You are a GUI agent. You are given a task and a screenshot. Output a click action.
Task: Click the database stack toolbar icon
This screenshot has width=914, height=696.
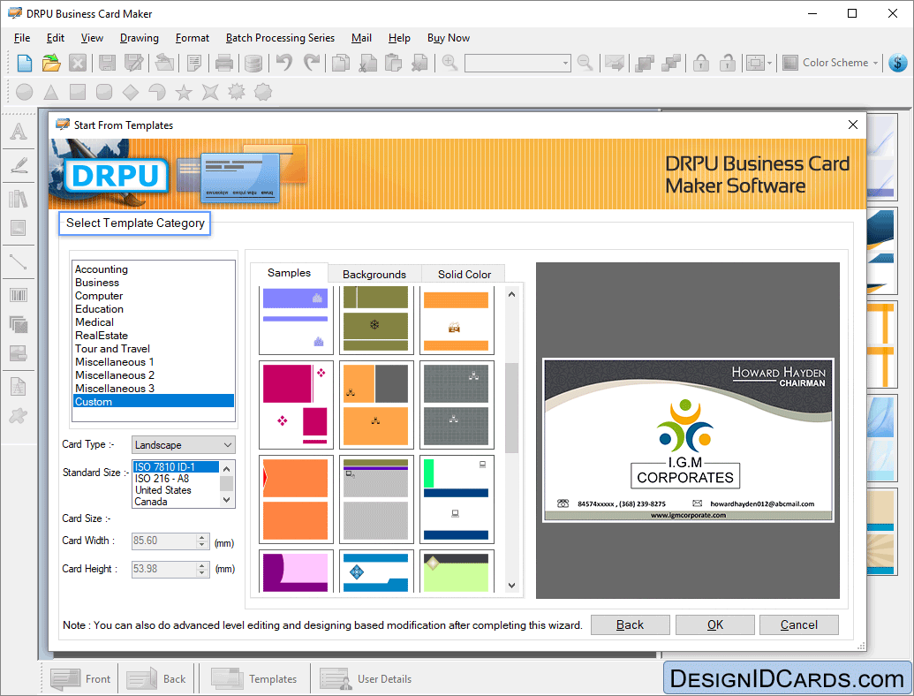pyautogui.click(x=253, y=63)
